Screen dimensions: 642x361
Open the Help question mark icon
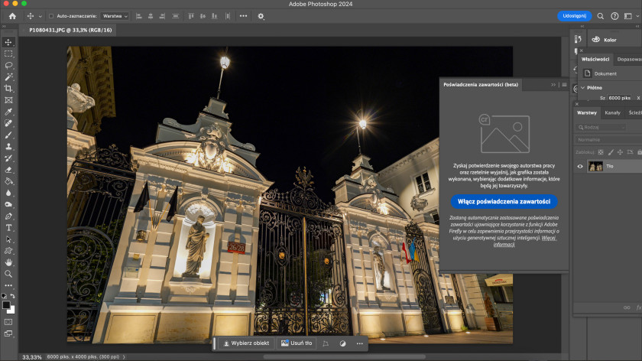tap(614, 16)
